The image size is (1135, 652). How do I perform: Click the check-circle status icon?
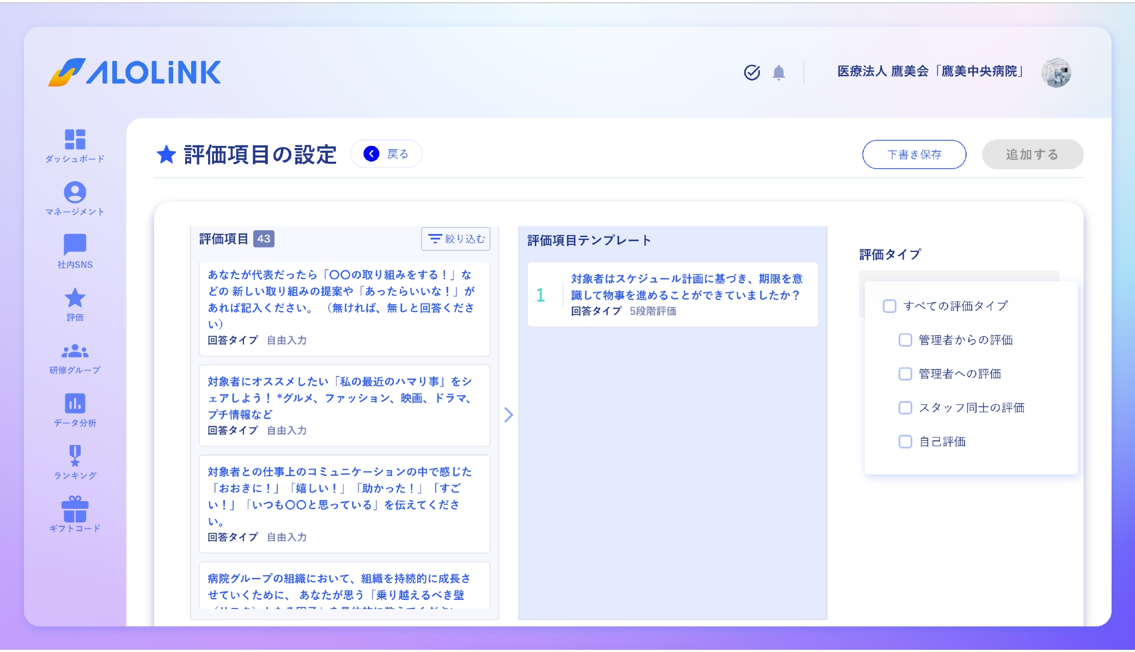(752, 72)
